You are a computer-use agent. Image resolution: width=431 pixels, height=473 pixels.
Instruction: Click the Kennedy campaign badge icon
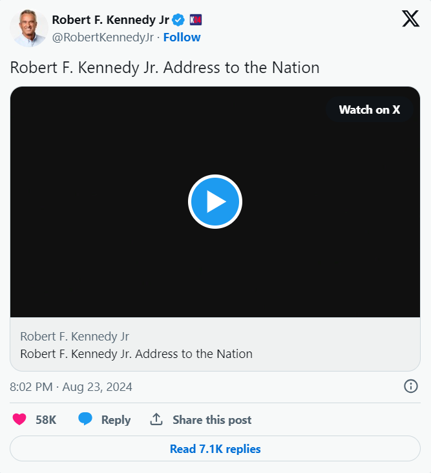pyautogui.click(x=196, y=20)
